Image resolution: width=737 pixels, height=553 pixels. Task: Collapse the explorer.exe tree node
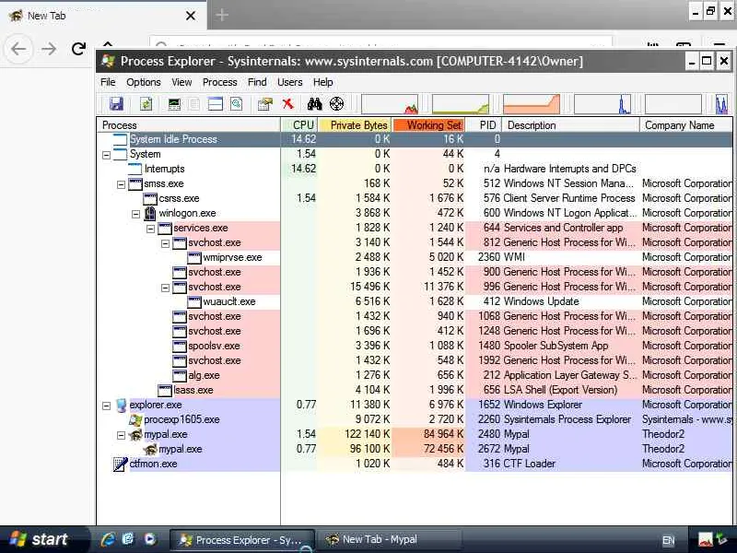106,406
